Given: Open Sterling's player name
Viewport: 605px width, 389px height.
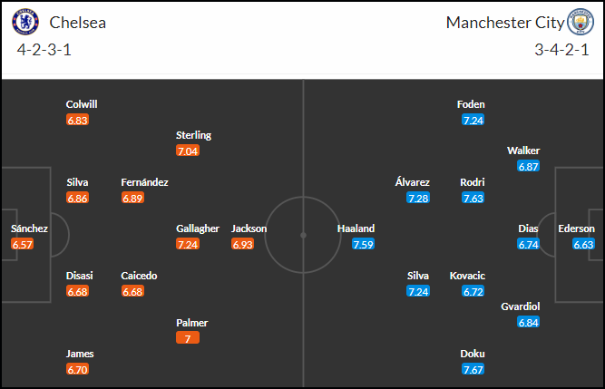Looking at the screenshot, I should (194, 135).
